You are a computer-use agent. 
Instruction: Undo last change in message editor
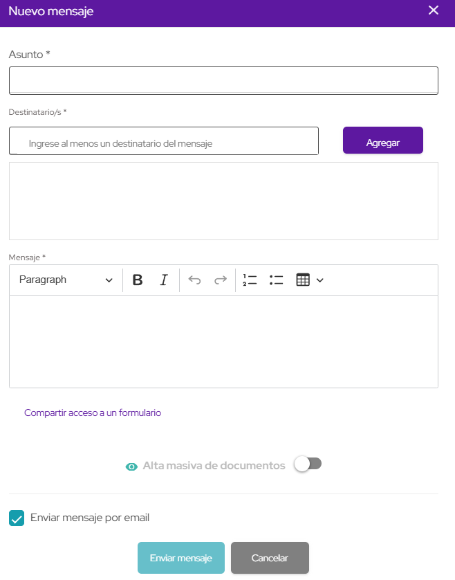pyautogui.click(x=194, y=280)
